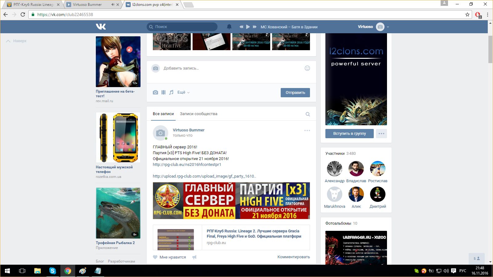Attach audio with the music note icon

(x=171, y=92)
